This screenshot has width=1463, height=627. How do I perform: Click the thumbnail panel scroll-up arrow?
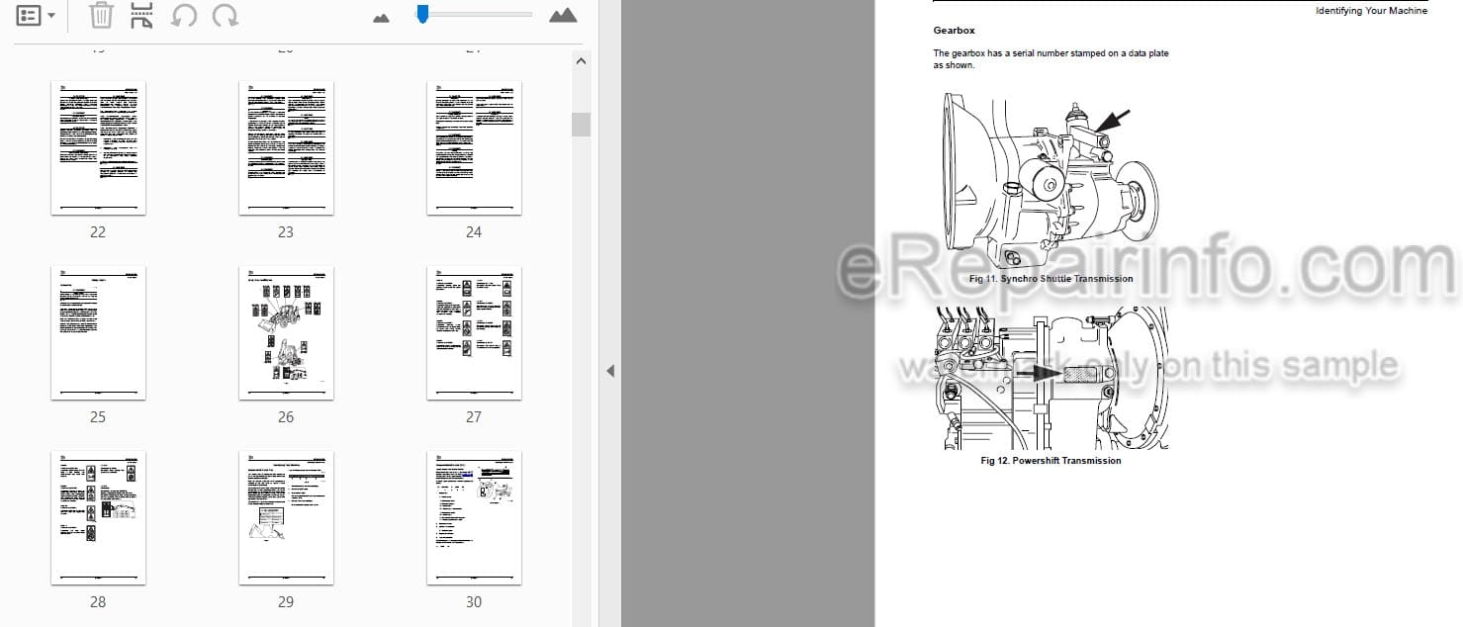click(x=581, y=60)
